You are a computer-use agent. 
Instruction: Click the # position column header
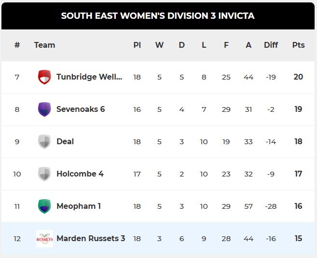[x=17, y=45]
